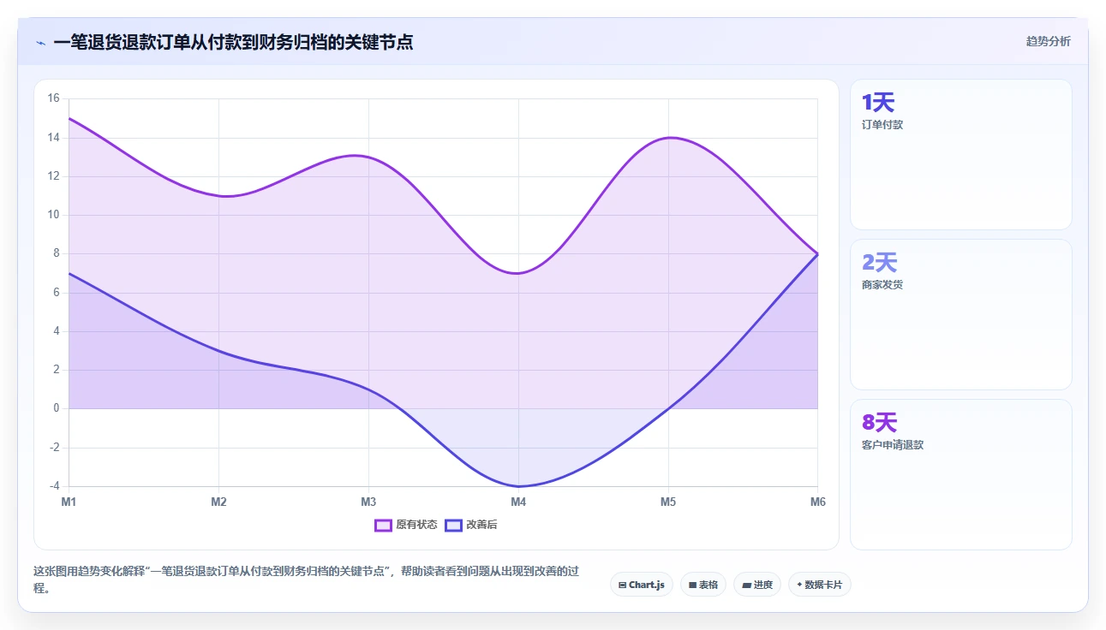Click the 改善后 legend label
Screen dimensions: 1106x630
(481, 525)
